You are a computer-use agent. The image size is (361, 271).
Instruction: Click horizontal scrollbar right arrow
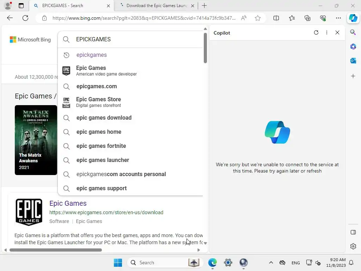pos(199,250)
